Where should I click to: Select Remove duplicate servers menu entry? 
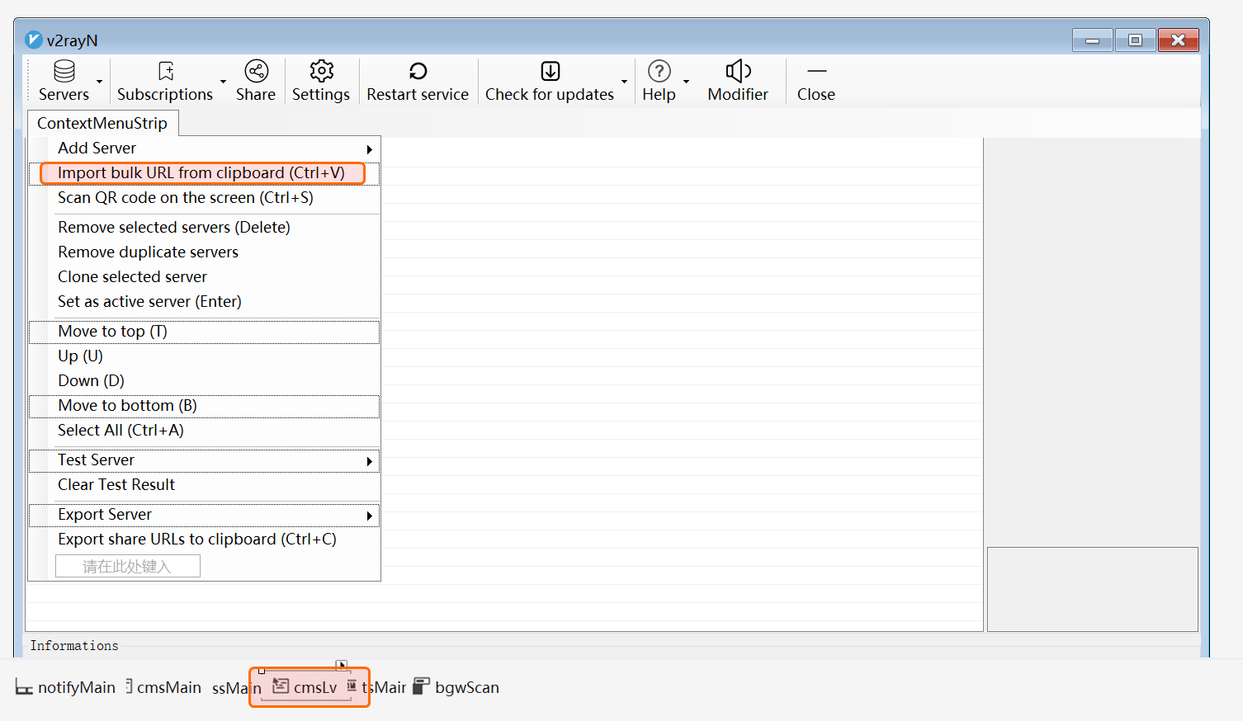pyautogui.click(x=148, y=252)
